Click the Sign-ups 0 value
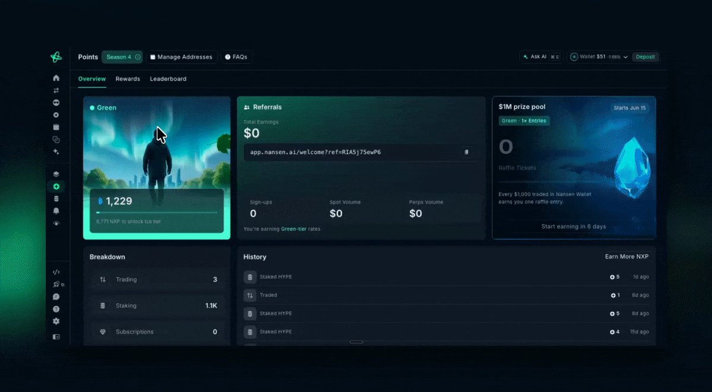 [x=253, y=213]
